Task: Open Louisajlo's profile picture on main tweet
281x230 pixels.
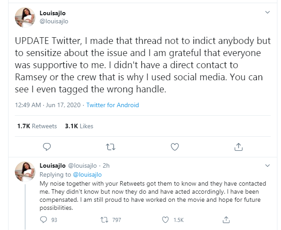Action: [x=26, y=17]
